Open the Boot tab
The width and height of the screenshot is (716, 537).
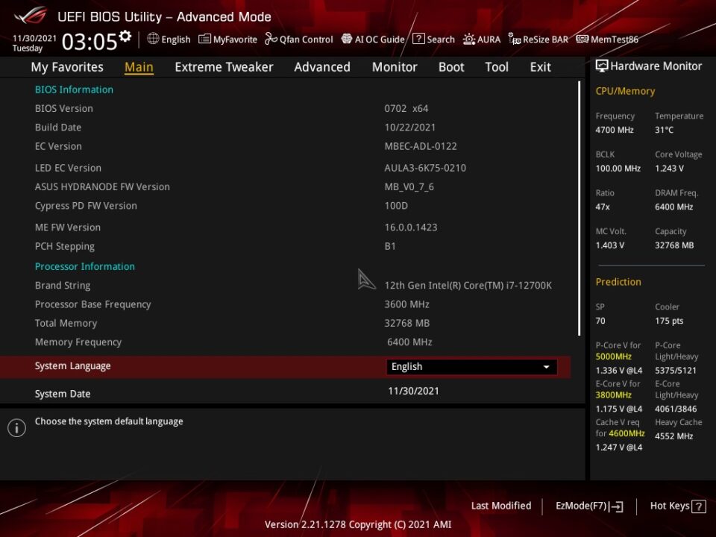click(x=451, y=67)
